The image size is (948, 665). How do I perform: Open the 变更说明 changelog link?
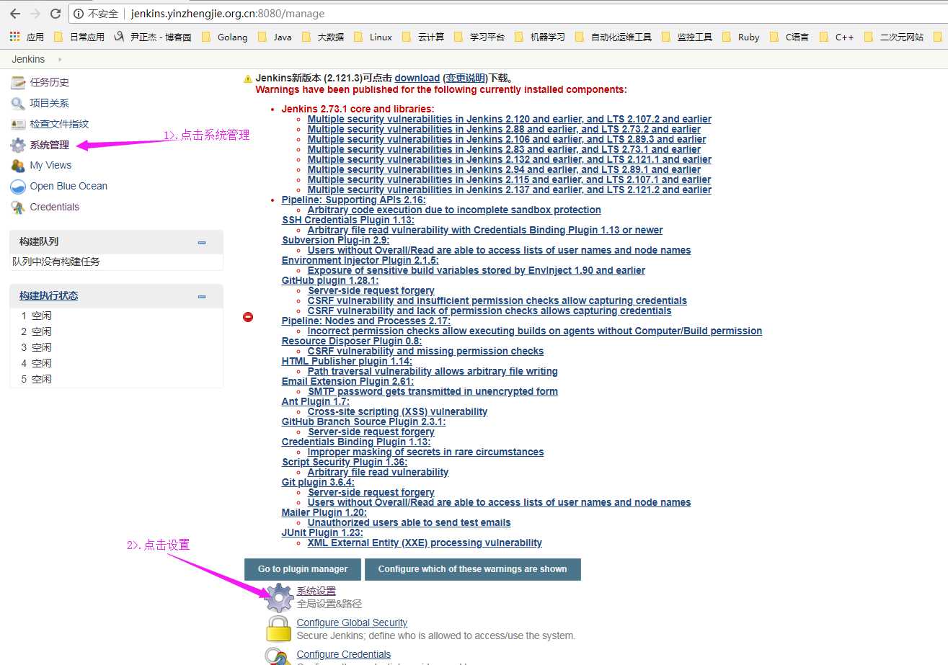click(x=466, y=78)
